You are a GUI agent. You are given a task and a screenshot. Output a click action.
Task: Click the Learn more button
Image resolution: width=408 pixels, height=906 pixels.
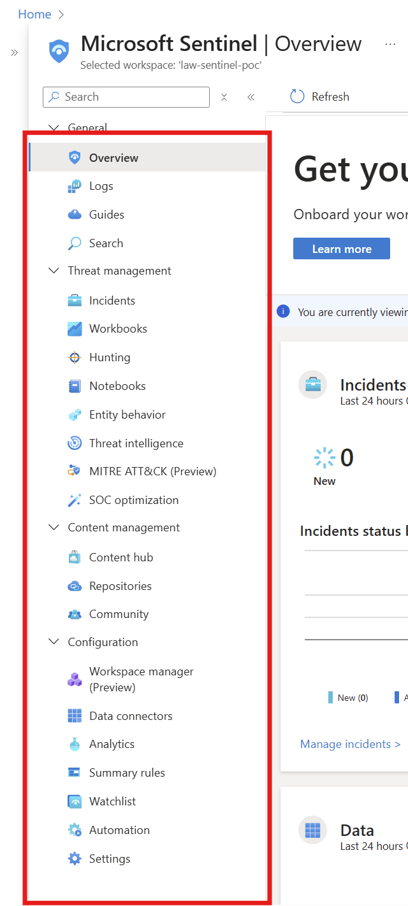(341, 249)
